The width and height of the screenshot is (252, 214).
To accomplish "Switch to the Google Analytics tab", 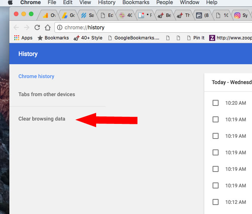I will click(49, 15).
